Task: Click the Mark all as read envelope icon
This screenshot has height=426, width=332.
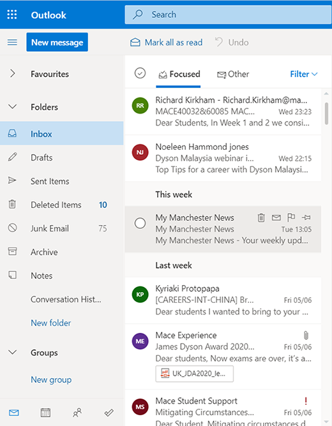Action: point(135,42)
